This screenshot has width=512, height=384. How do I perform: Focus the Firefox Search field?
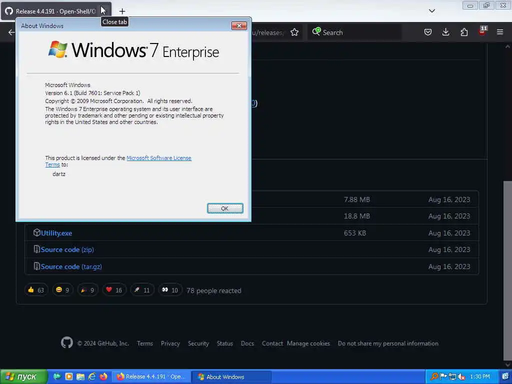click(354, 32)
